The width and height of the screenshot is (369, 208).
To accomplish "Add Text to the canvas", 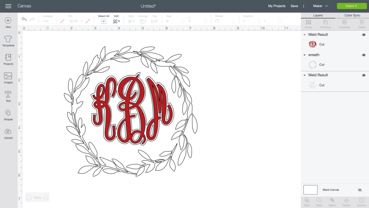I will (x=8, y=96).
